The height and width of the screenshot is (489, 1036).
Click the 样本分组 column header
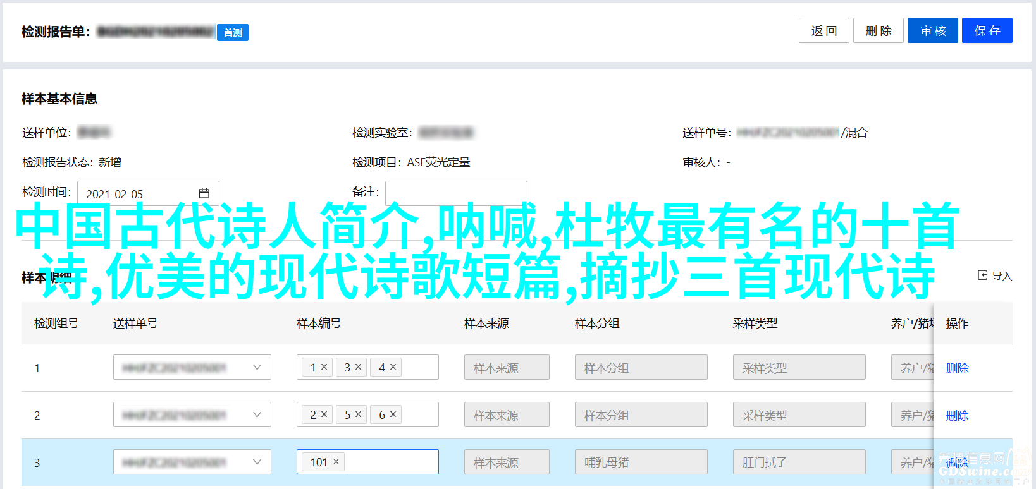pos(597,323)
